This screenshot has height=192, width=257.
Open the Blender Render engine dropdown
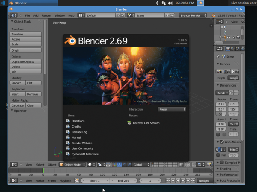point(193,15)
